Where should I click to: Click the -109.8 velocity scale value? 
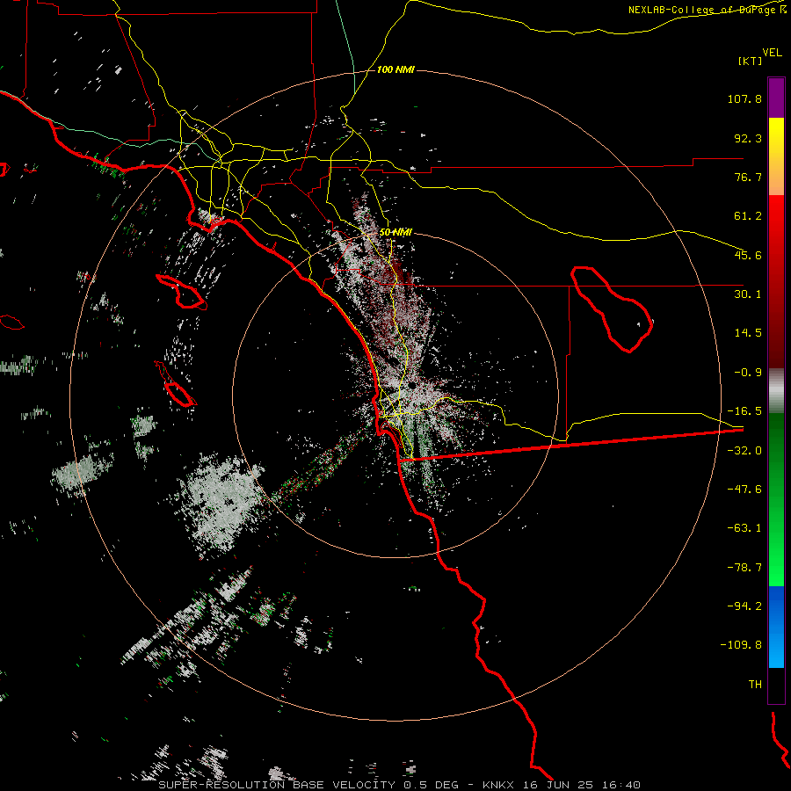(x=741, y=645)
